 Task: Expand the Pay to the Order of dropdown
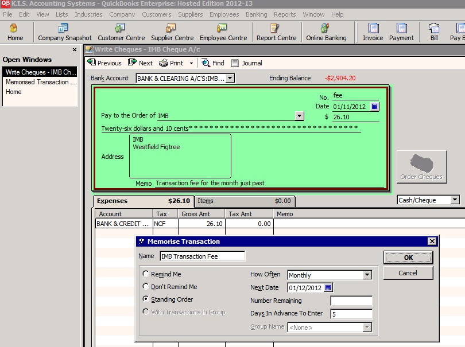click(x=299, y=115)
